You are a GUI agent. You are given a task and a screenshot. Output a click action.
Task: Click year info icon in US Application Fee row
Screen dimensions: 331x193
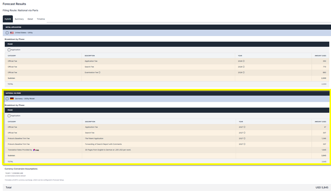244,61
